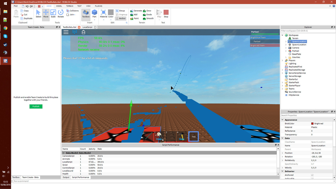Open the in-game backpack icon
The width and height of the screenshot is (336, 189).
pyautogui.click(x=83, y=32)
